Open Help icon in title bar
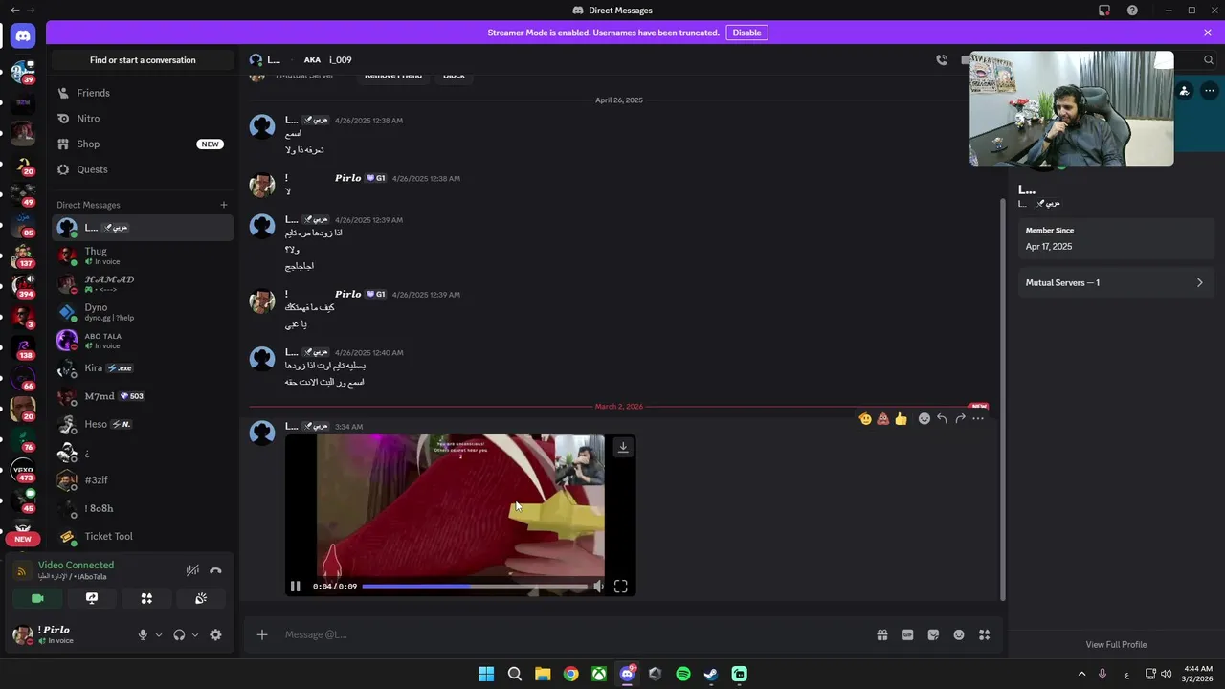Image resolution: width=1225 pixels, height=689 pixels. [1132, 11]
